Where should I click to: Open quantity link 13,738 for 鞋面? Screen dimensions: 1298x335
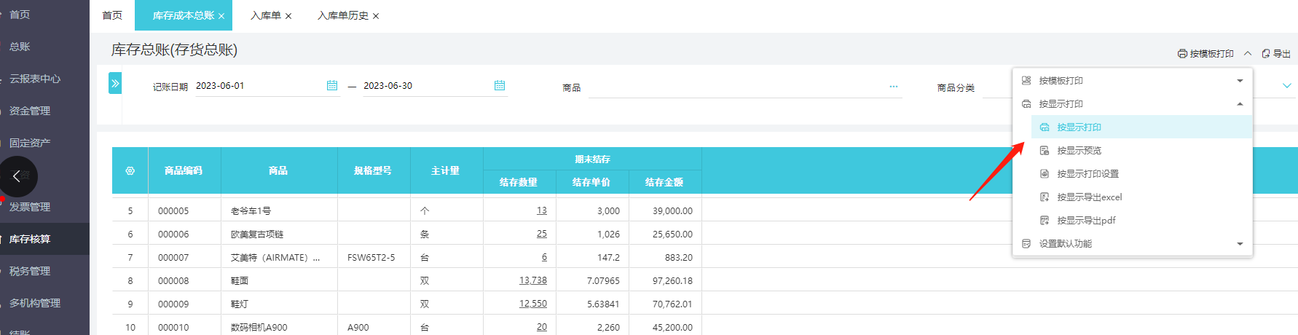(532, 280)
